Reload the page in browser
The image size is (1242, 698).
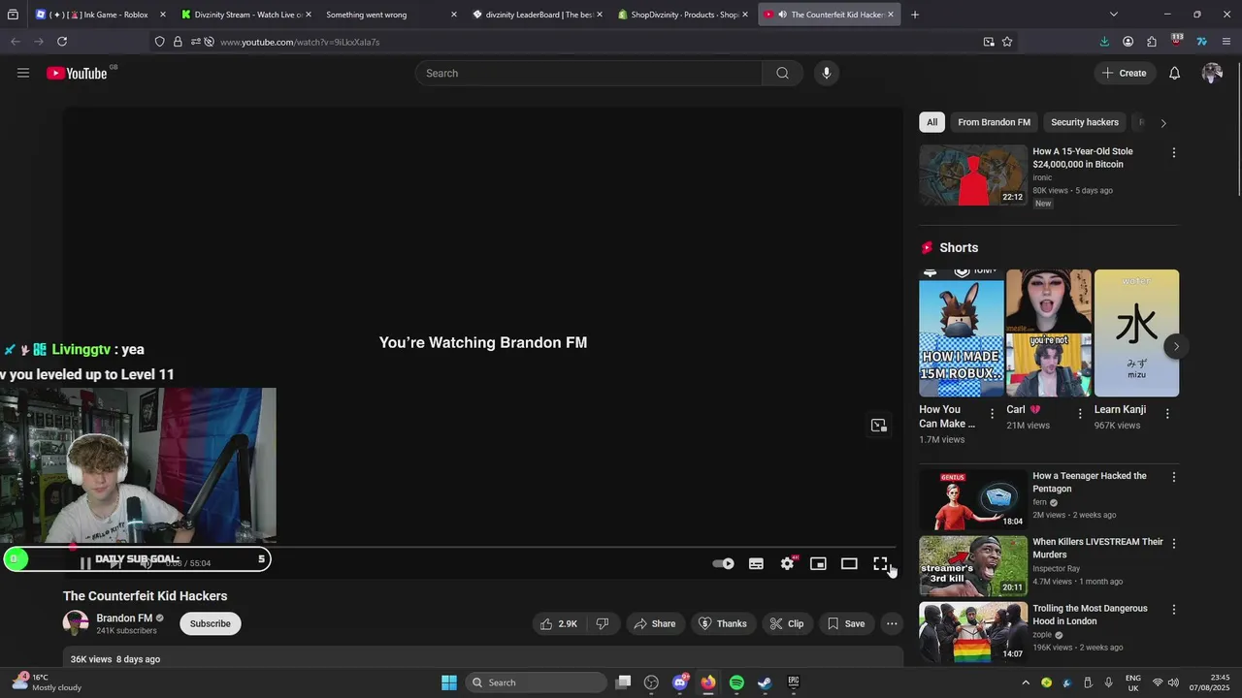62,42
